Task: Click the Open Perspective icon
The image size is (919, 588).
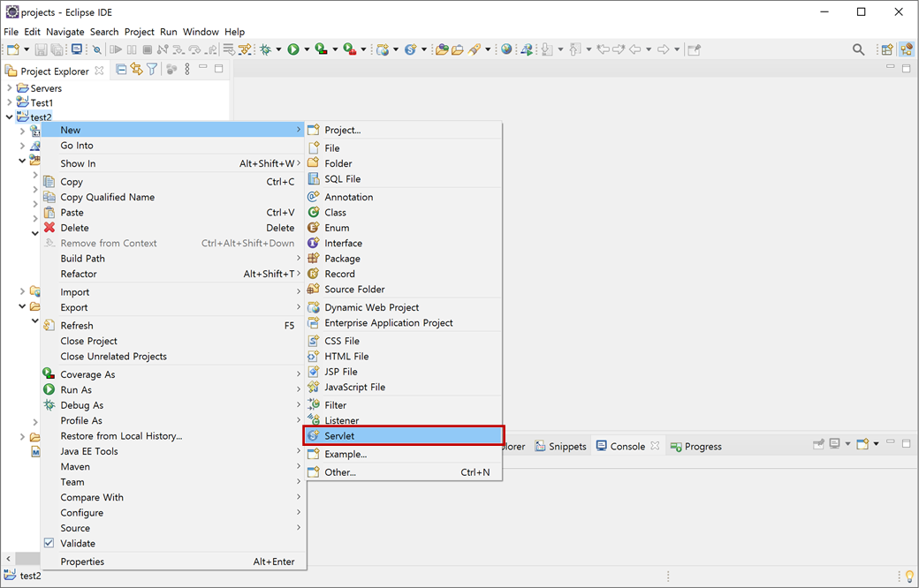Action: pyautogui.click(x=887, y=49)
